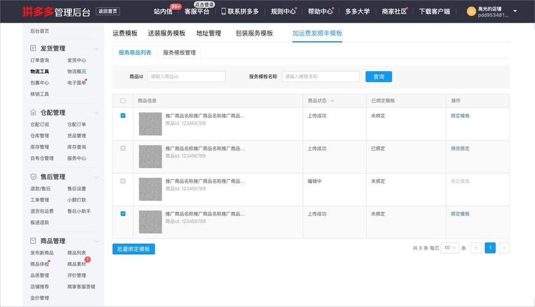This screenshot has width=535, height=307.
Task: Switch to 服务模板管理 sub-tab
Action: tap(179, 53)
